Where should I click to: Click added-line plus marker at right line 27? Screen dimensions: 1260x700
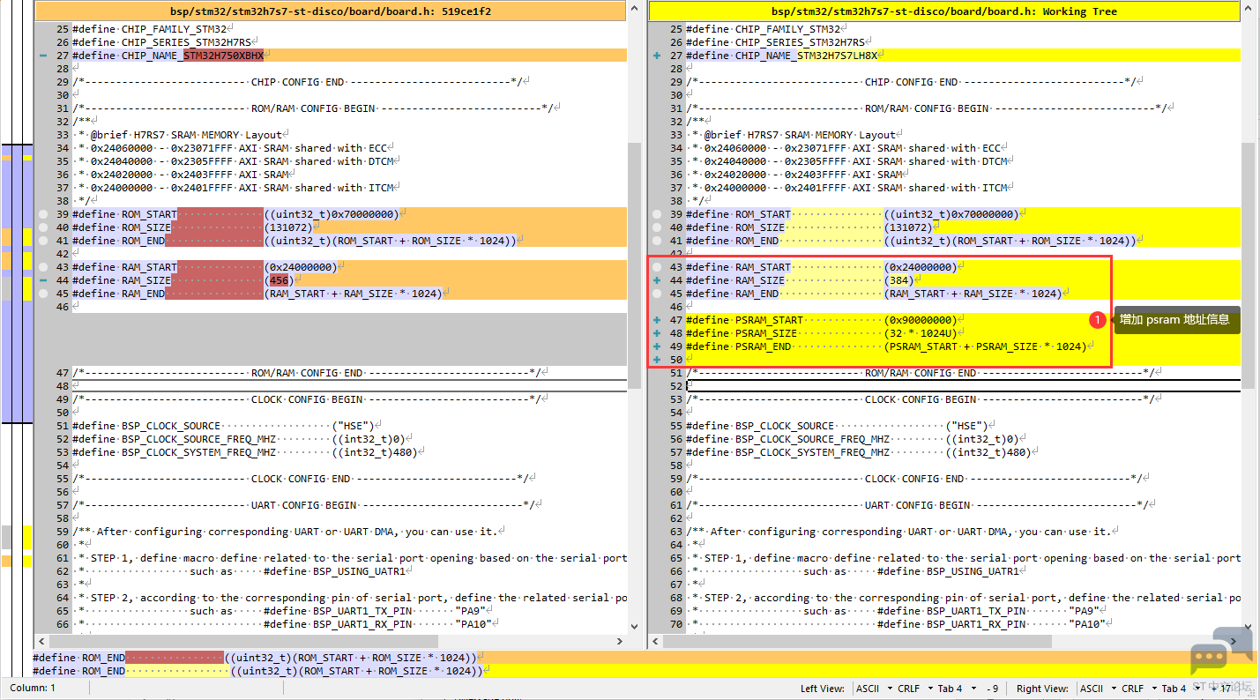[656, 56]
